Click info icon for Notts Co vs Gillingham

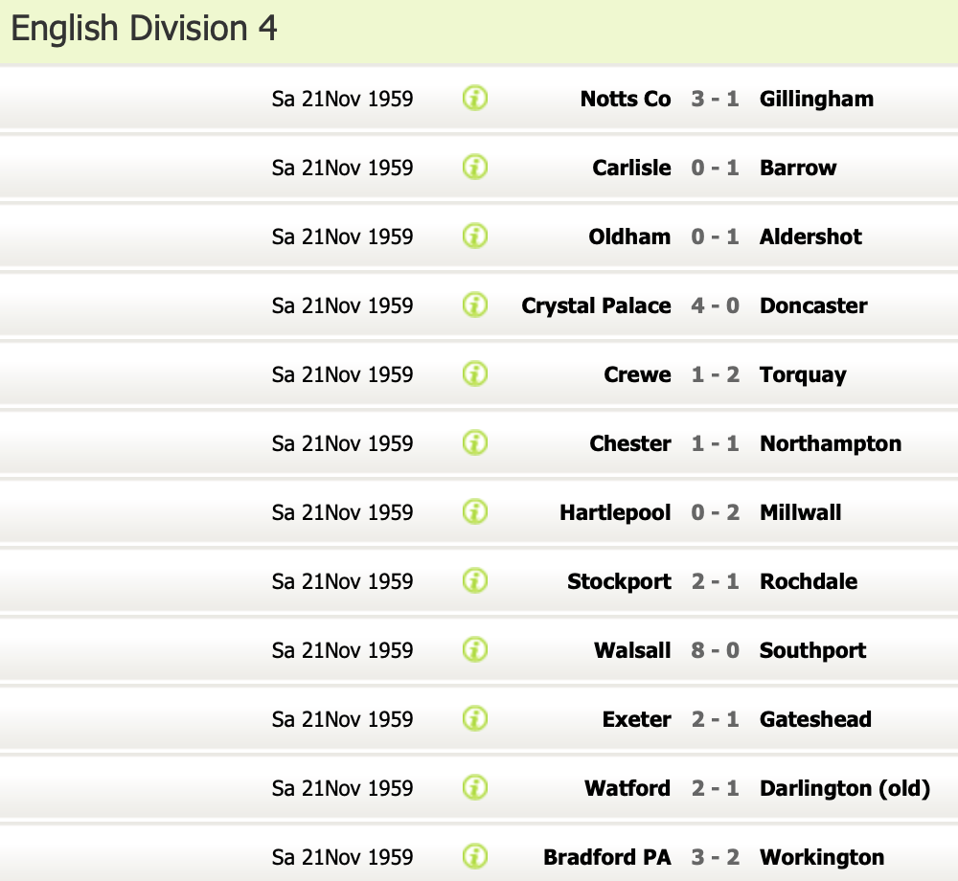475,98
